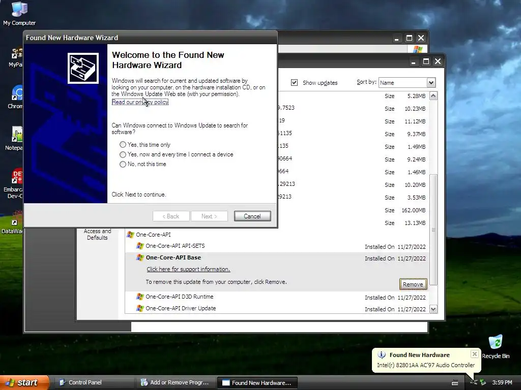Click the 162.00MB size value
The height and width of the screenshot is (390, 521).
(x=413, y=210)
